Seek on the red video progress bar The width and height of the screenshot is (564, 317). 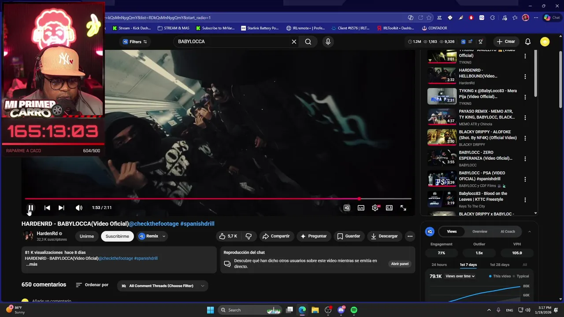tap(218, 199)
